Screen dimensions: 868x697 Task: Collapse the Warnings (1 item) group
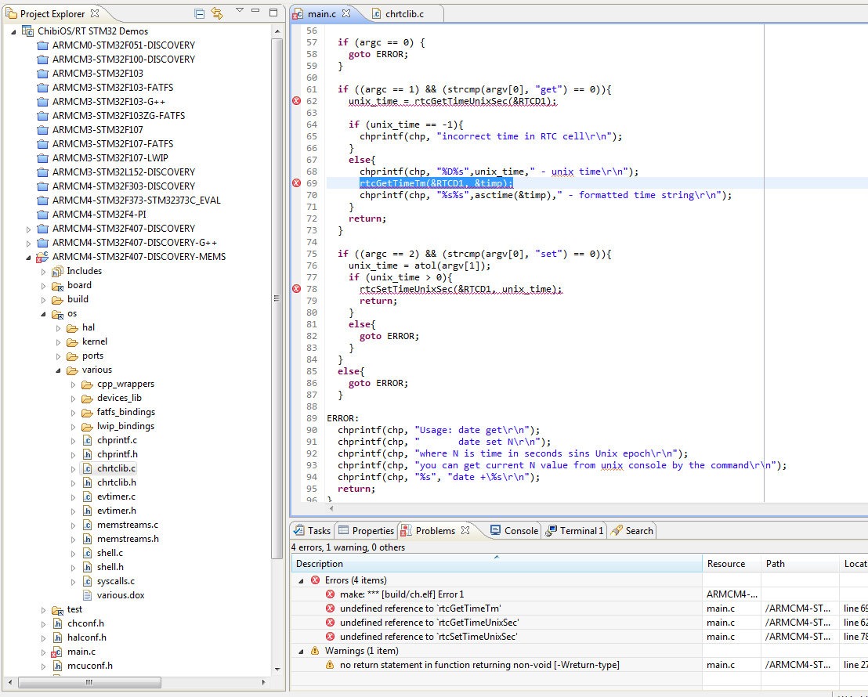tap(301, 651)
